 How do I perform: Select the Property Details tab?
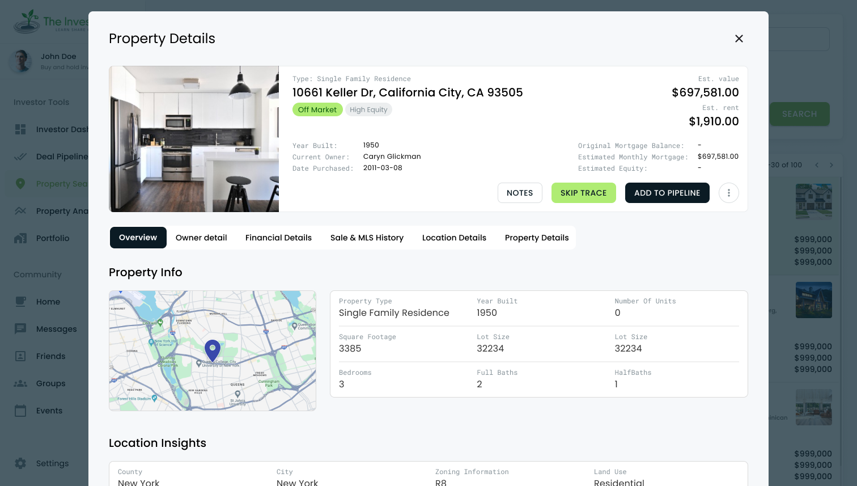(537, 238)
